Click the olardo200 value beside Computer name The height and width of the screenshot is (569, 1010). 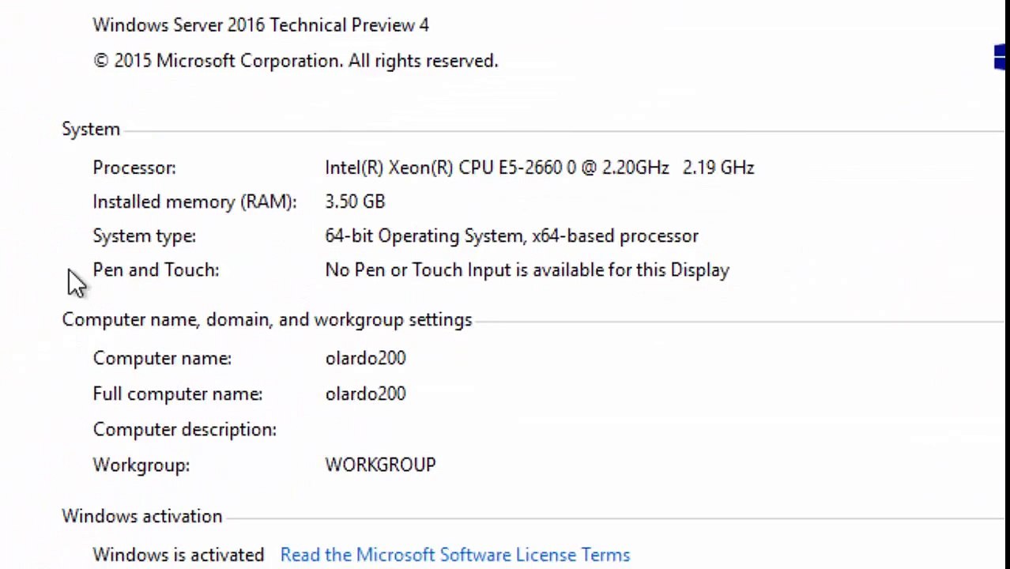click(365, 358)
